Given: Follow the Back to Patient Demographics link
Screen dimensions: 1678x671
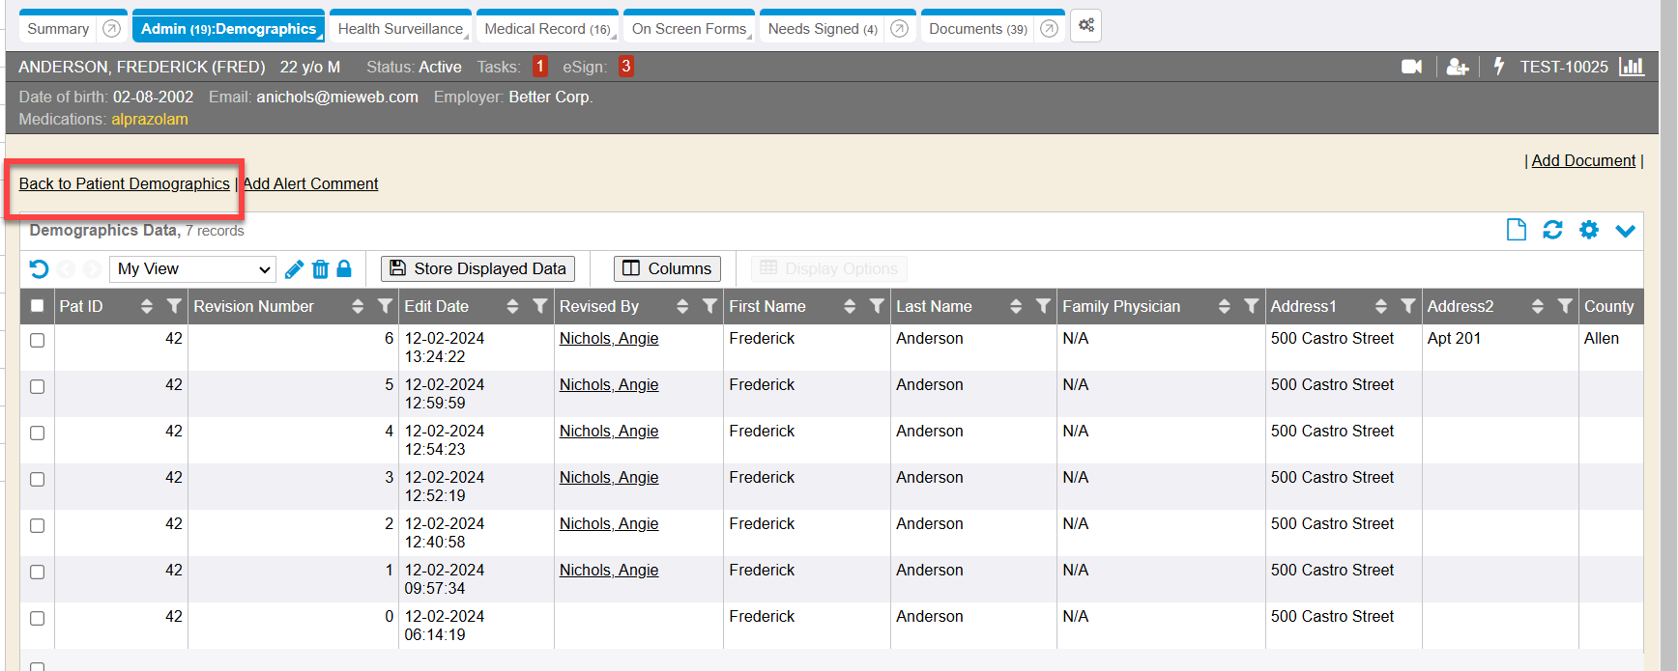Looking at the screenshot, I should pyautogui.click(x=125, y=183).
